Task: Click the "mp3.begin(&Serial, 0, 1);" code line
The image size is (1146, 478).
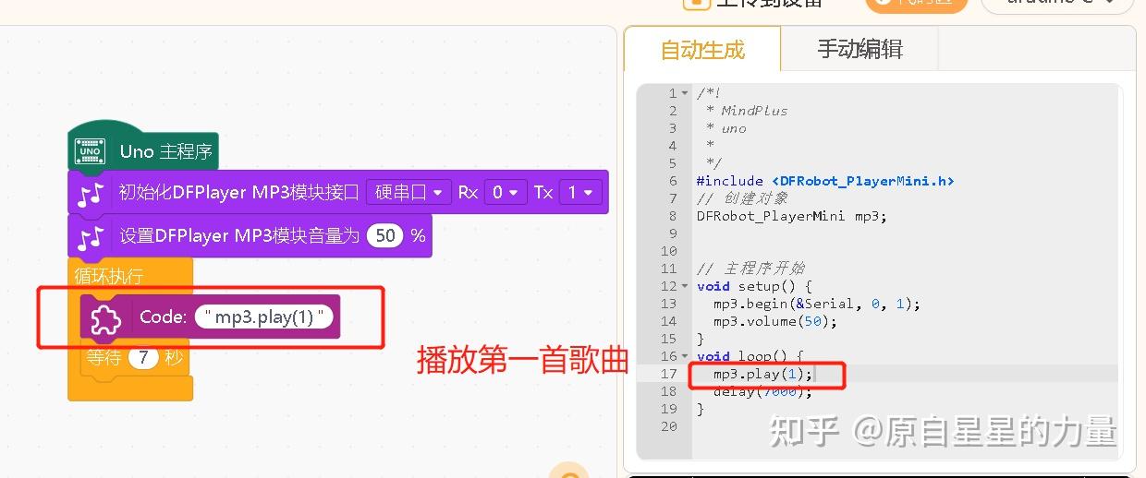Action: [x=817, y=304]
